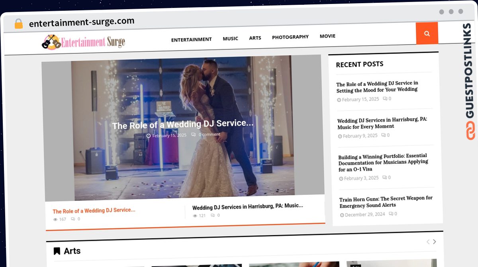Open recent post 'Wedding DJ Services in Harrisburg, PA: Music for Every Moment'

click(x=382, y=123)
